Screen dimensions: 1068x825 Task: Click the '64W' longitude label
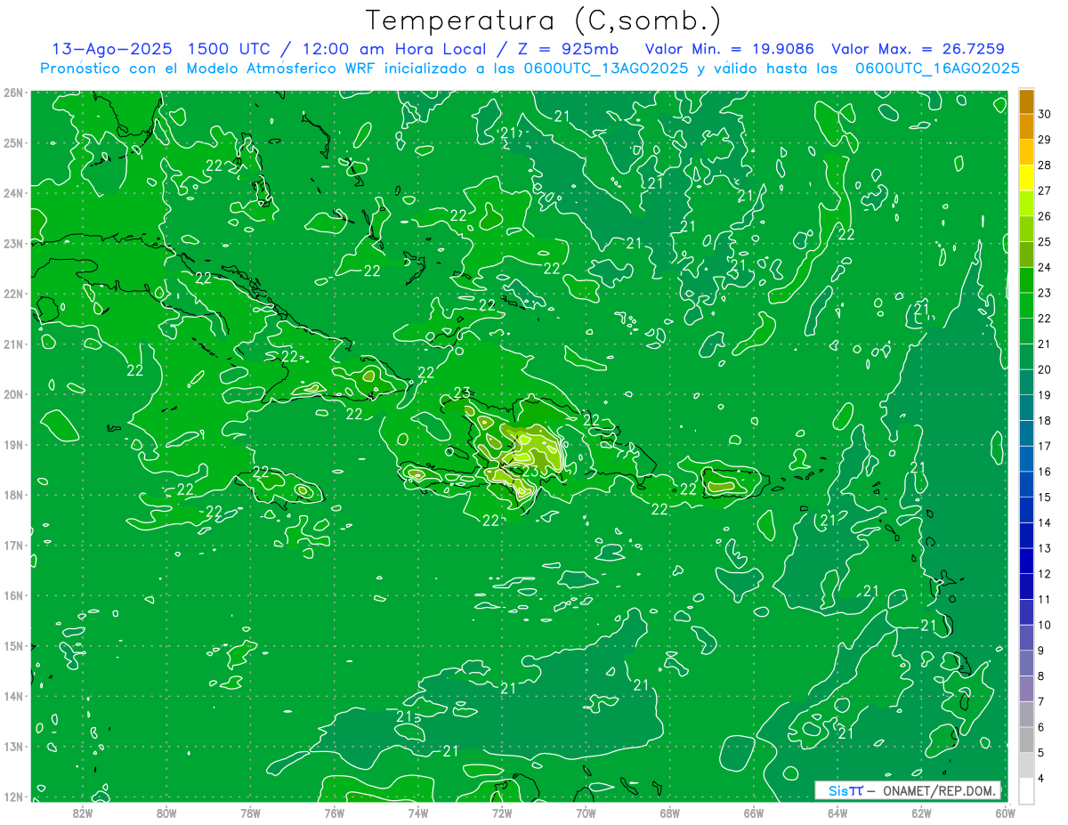coord(837,813)
